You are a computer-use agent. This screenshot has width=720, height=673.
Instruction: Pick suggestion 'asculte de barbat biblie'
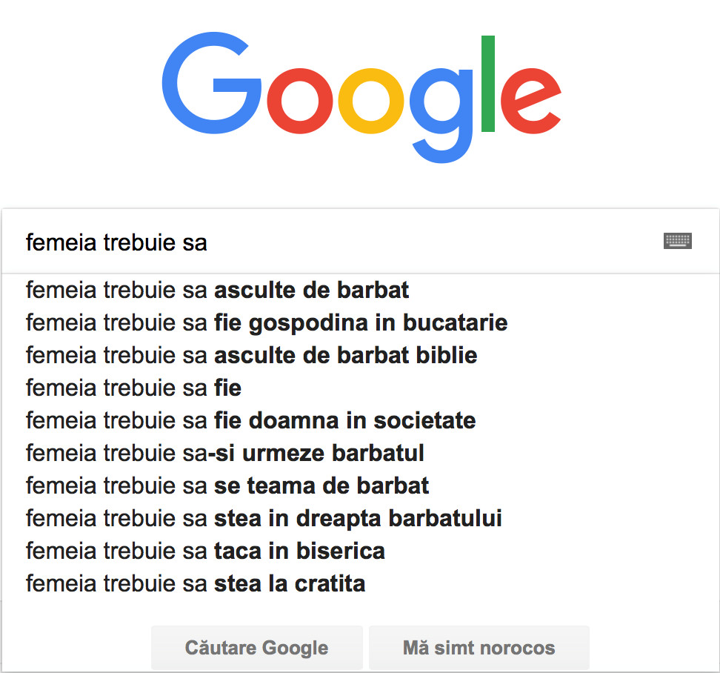point(251,356)
